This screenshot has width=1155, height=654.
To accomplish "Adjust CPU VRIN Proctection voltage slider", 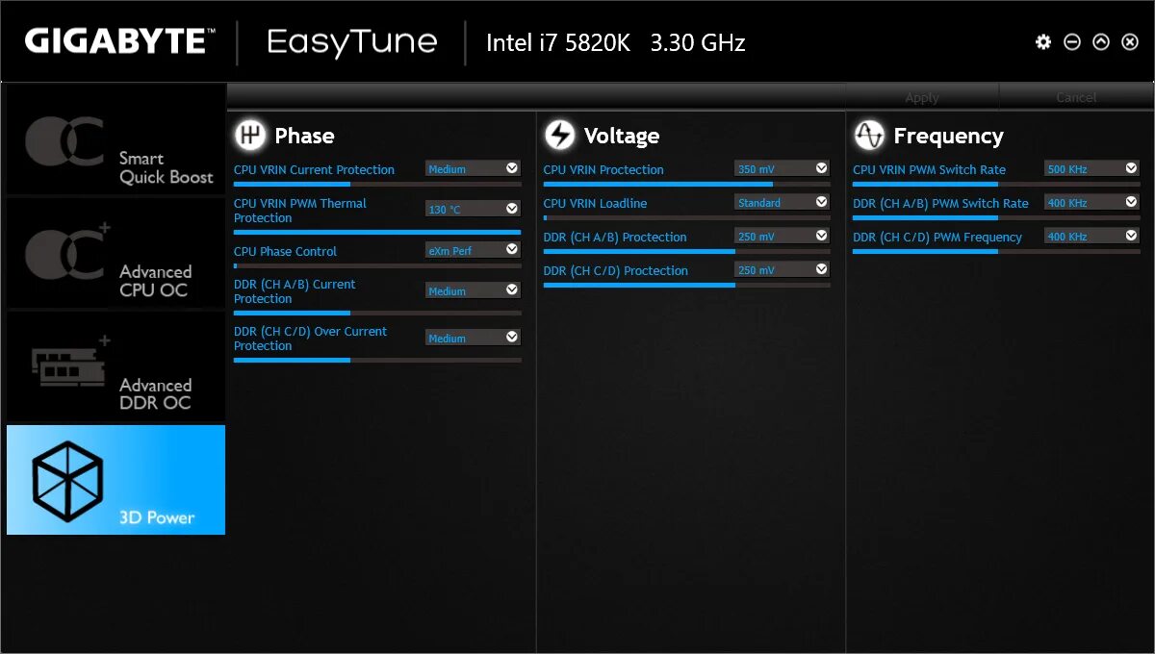I will [687, 184].
